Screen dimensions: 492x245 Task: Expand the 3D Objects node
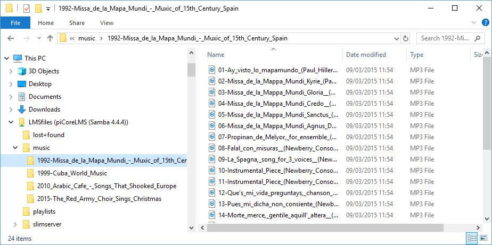coord(11,71)
